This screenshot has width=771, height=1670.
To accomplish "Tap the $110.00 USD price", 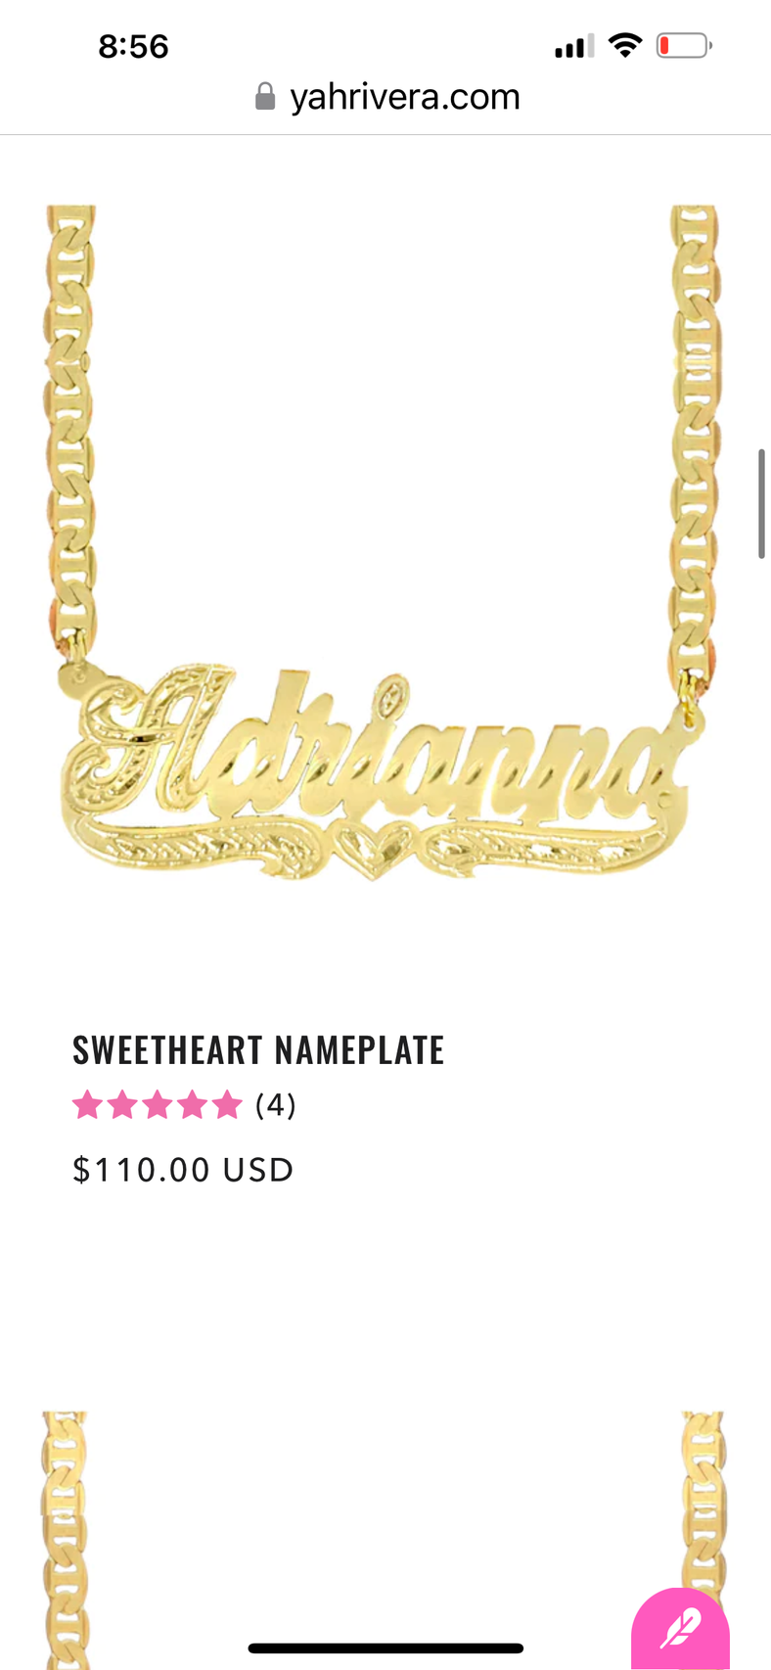I will 183,1170.
